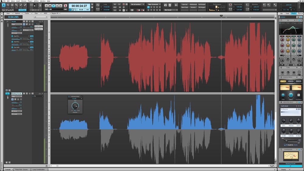Switch inspector to Clip tab
Viewport: 304px width, 171px height.
pos(281,13)
